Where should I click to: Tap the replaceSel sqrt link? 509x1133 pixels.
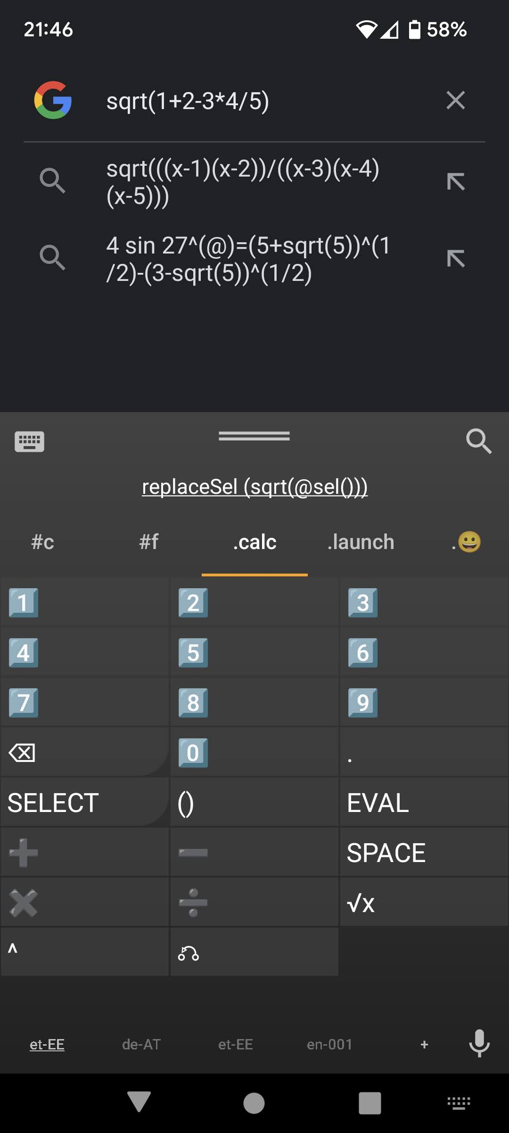coord(254,487)
